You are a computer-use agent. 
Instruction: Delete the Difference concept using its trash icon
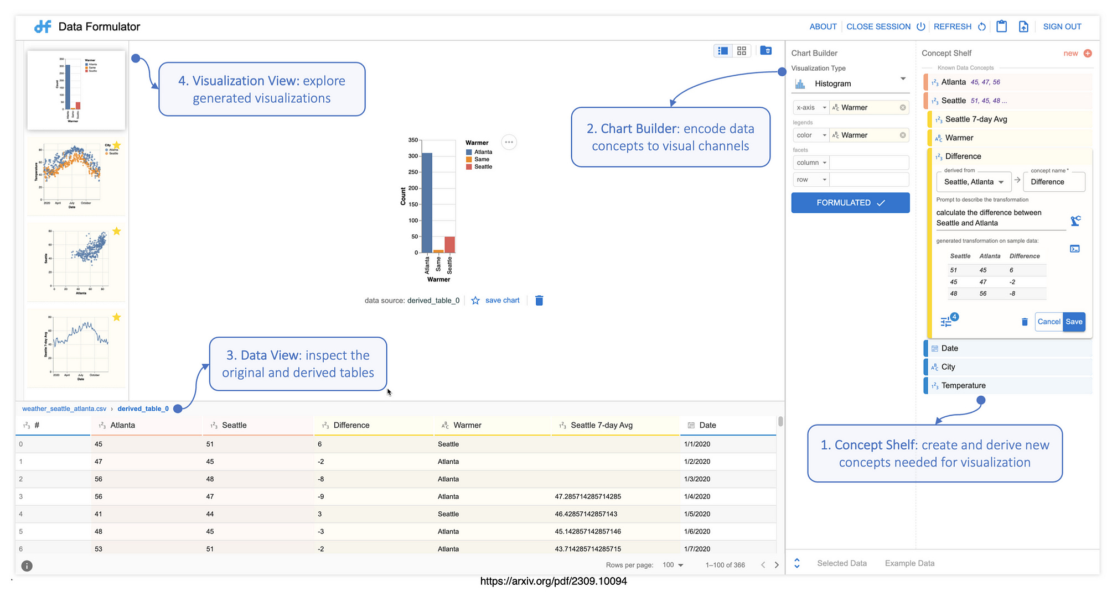[1025, 322]
